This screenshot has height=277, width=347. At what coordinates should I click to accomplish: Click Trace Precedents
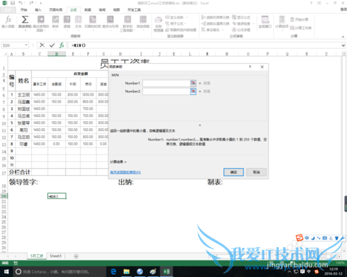[215, 17]
